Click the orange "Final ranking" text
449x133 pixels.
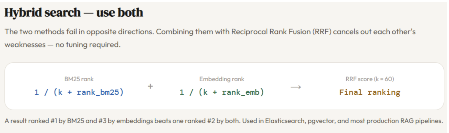tap(370, 92)
